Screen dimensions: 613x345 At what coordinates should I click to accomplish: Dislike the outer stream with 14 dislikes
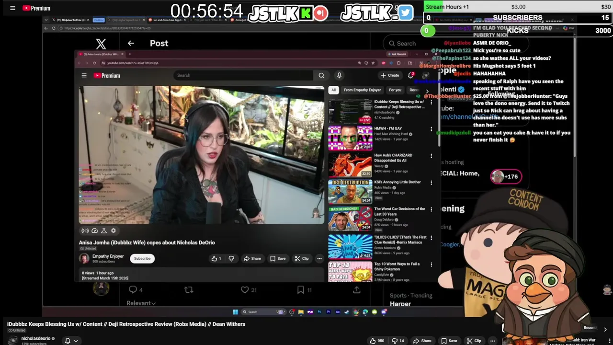(x=398, y=341)
